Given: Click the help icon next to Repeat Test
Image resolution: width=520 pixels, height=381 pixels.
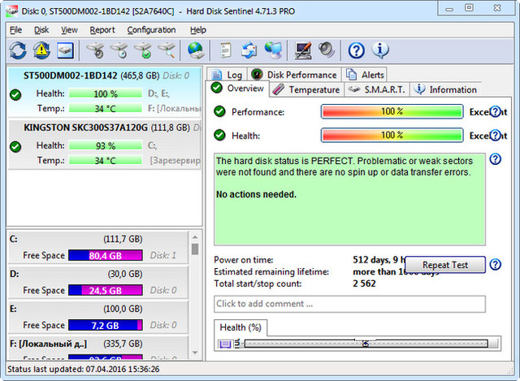Looking at the screenshot, I should click(x=496, y=265).
